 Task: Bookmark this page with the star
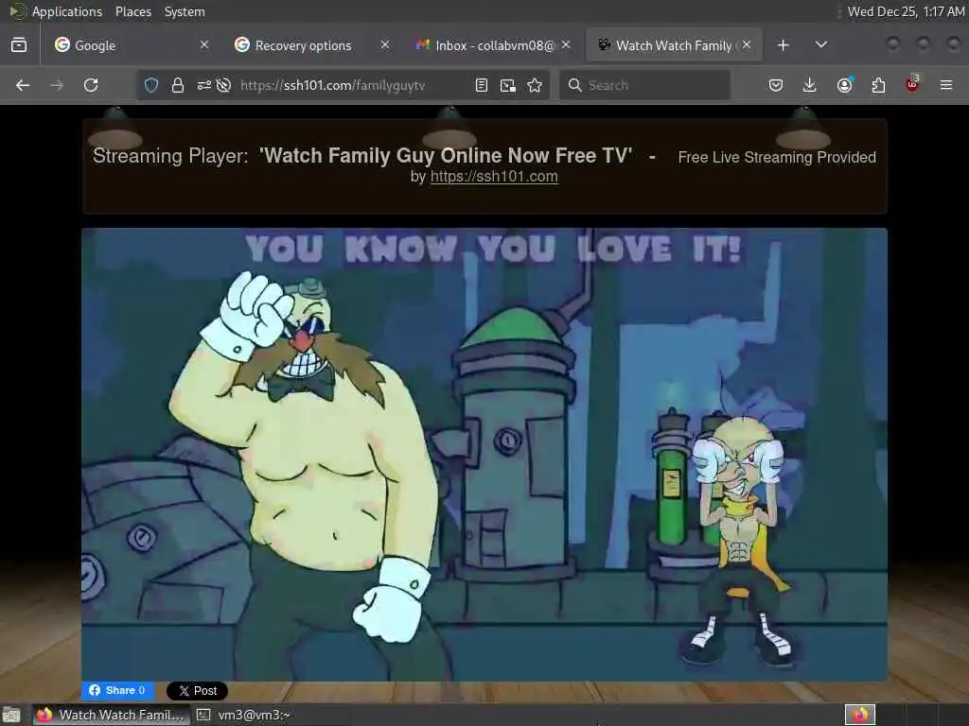point(536,85)
